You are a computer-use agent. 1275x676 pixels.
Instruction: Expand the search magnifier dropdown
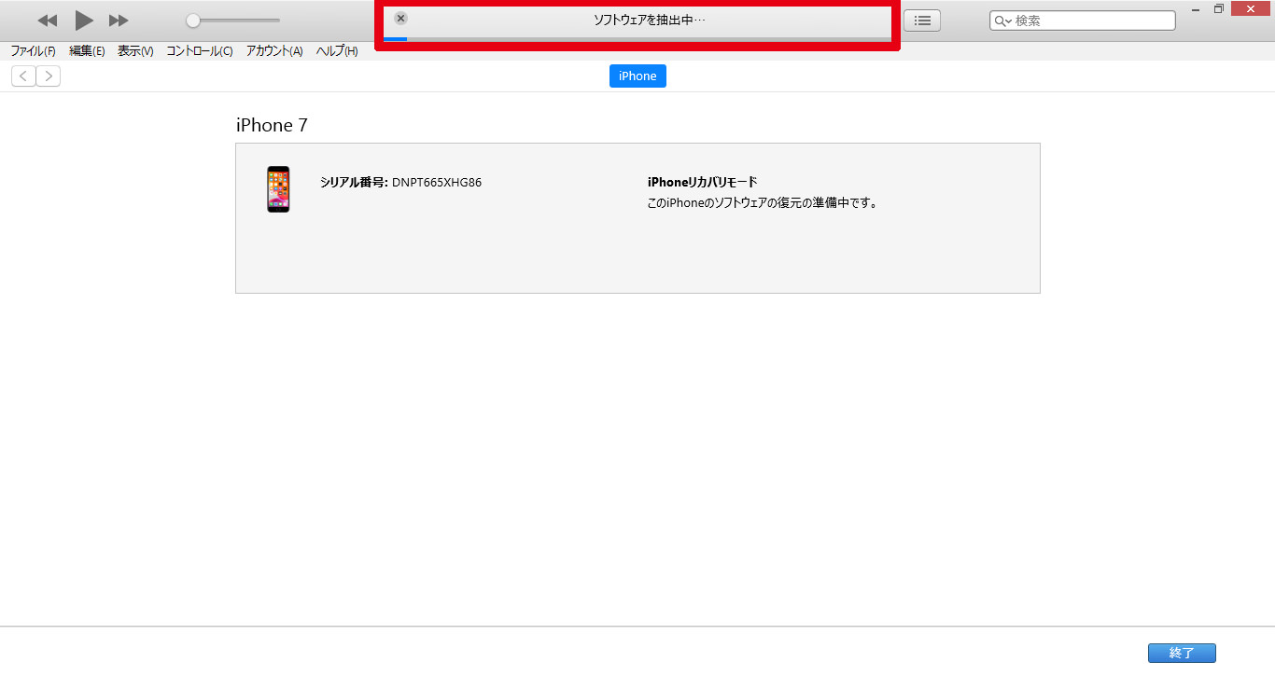click(x=1002, y=21)
